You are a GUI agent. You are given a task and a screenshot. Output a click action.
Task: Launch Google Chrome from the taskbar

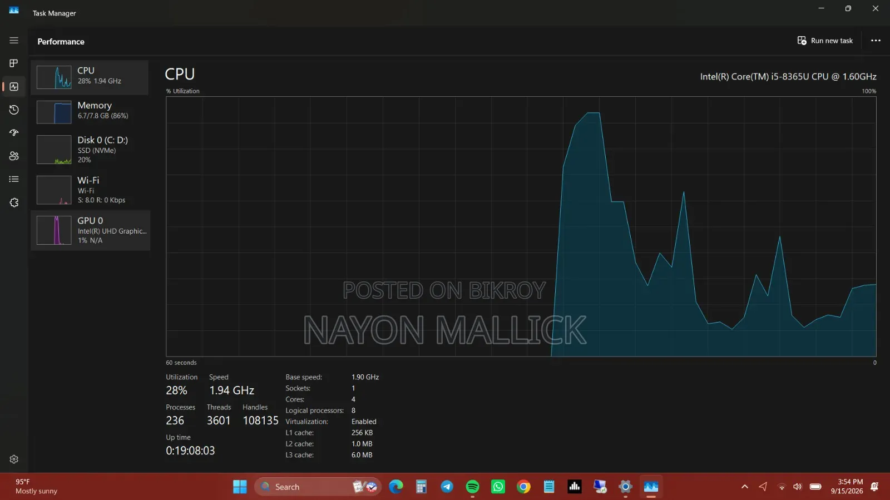click(523, 487)
